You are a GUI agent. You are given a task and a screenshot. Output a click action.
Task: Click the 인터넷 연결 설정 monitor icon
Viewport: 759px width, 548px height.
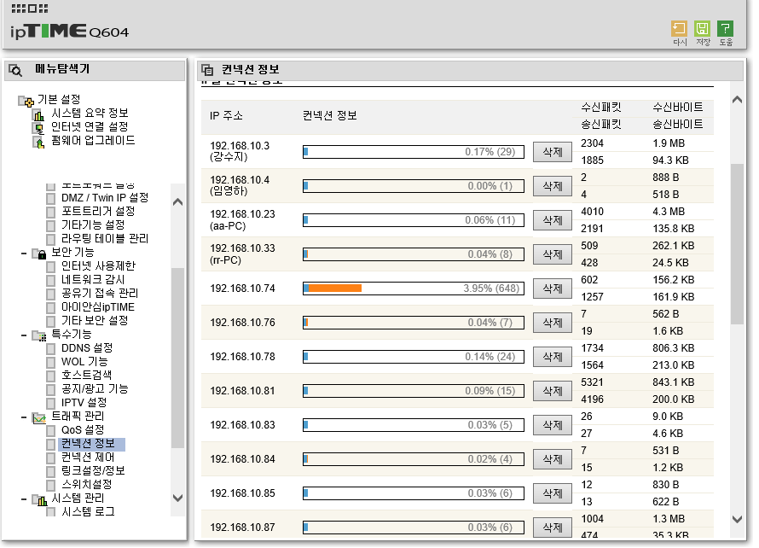coord(38,128)
